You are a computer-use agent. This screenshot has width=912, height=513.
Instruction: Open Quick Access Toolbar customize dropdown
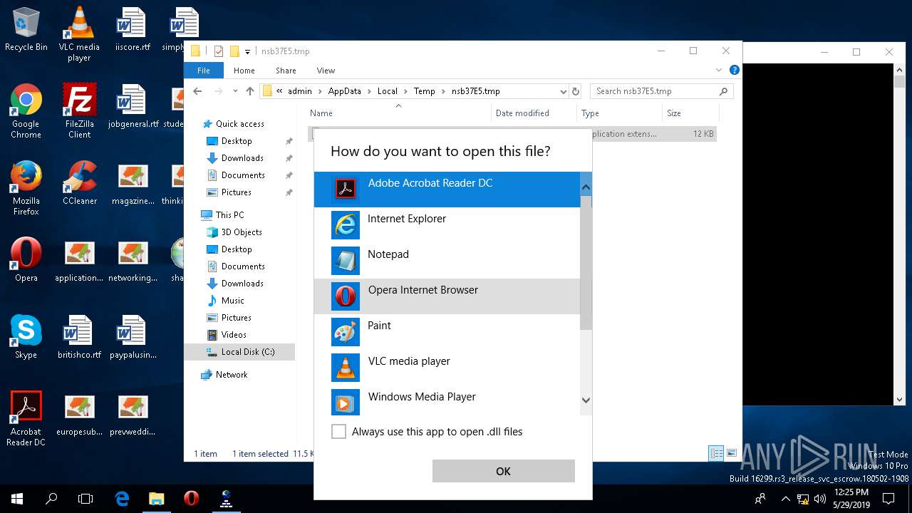pyautogui.click(x=248, y=51)
